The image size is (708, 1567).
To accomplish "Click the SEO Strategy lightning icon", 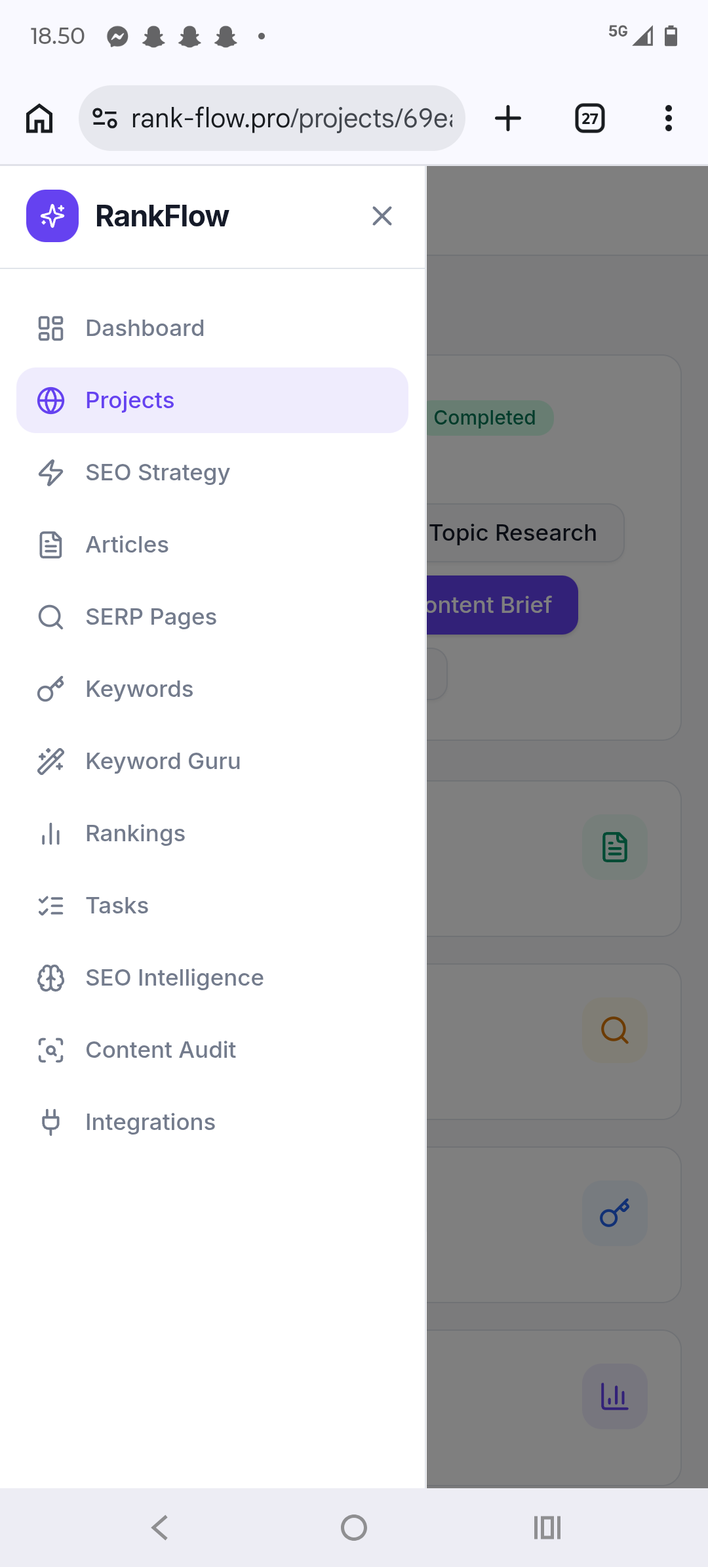I will click(x=50, y=472).
